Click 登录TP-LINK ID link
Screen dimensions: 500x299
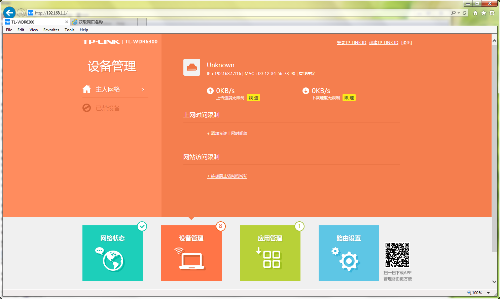352,43
